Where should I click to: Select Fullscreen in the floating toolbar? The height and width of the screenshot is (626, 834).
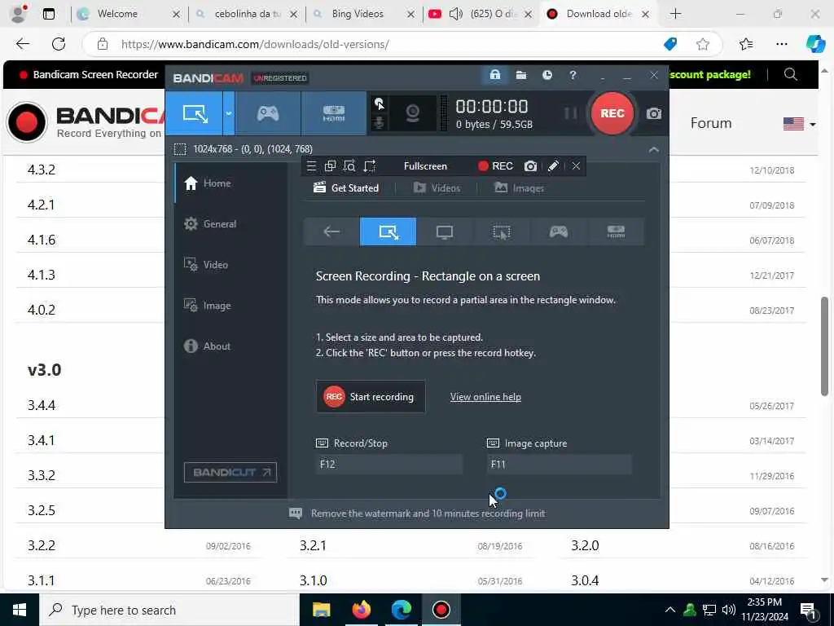(425, 166)
